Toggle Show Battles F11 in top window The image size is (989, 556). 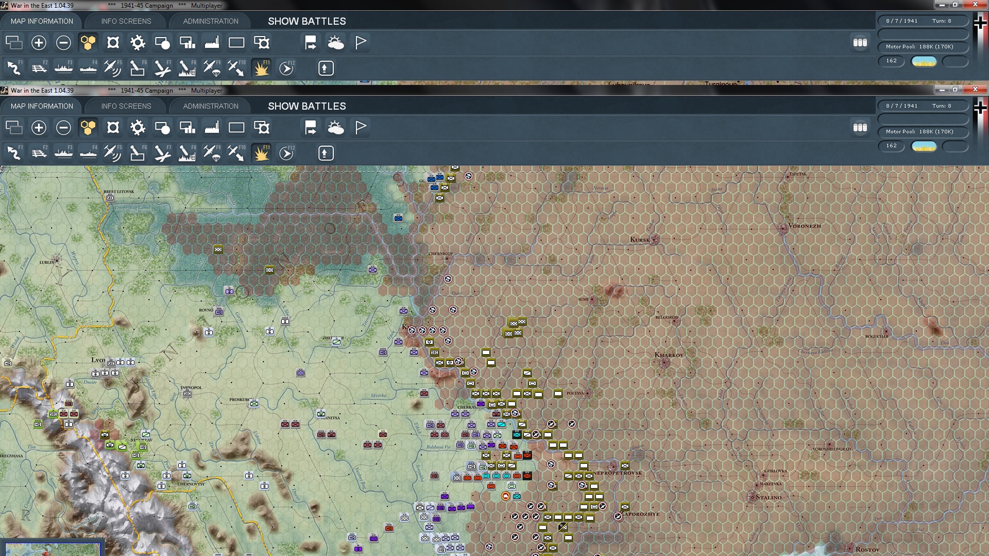coord(262,68)
